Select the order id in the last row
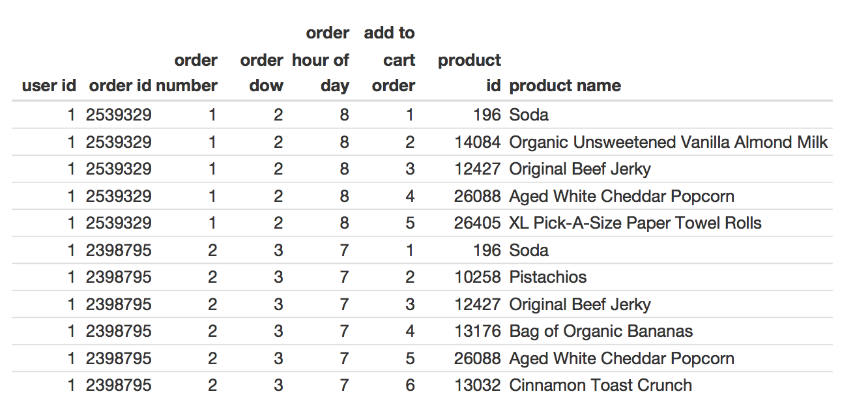This screenshot has height=415, width=855. (x=119, y=385)
